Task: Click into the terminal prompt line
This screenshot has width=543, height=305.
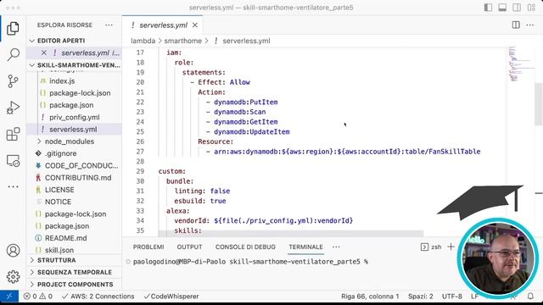Action: coord(250,262)
